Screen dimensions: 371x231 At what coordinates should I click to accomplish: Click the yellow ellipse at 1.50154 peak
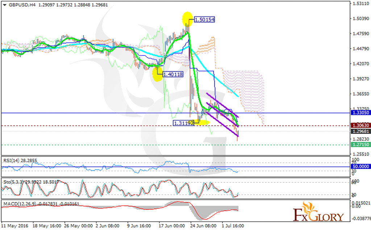pos(187,19)
